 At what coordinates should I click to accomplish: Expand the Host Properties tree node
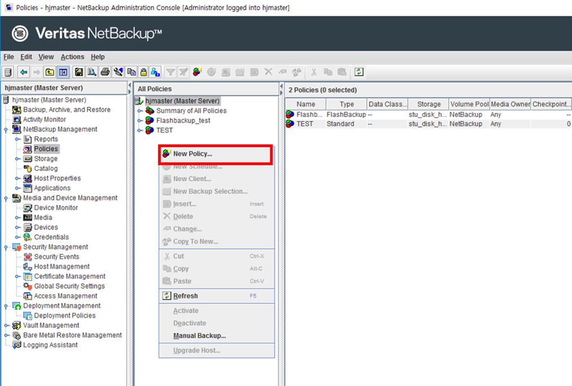17,179
